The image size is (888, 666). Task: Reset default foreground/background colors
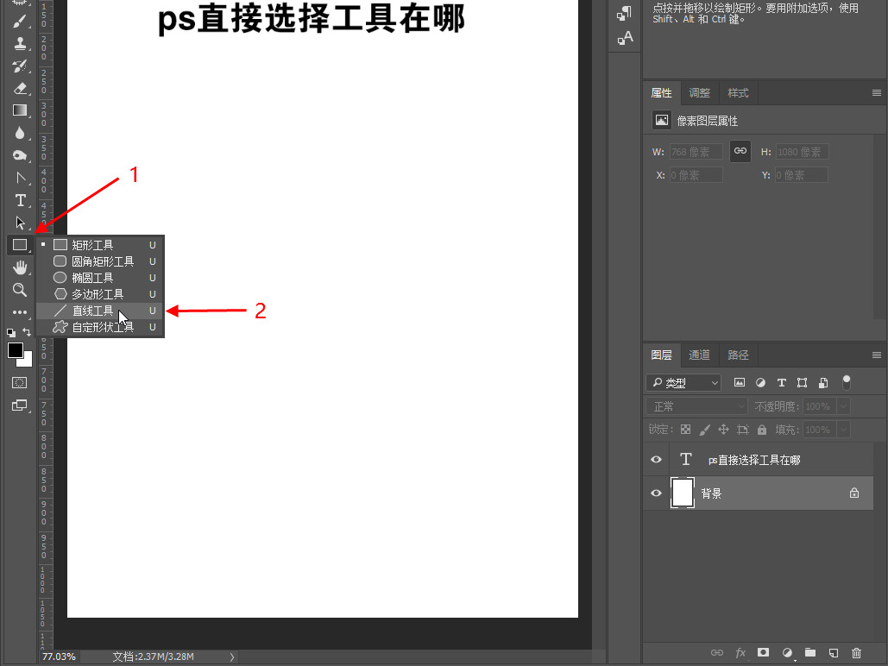pos(11,332)
